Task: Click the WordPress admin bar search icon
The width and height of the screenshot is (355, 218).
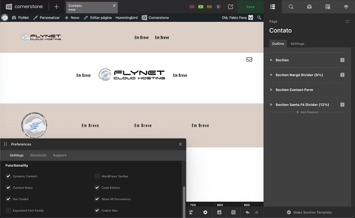Action: point(259,17)
